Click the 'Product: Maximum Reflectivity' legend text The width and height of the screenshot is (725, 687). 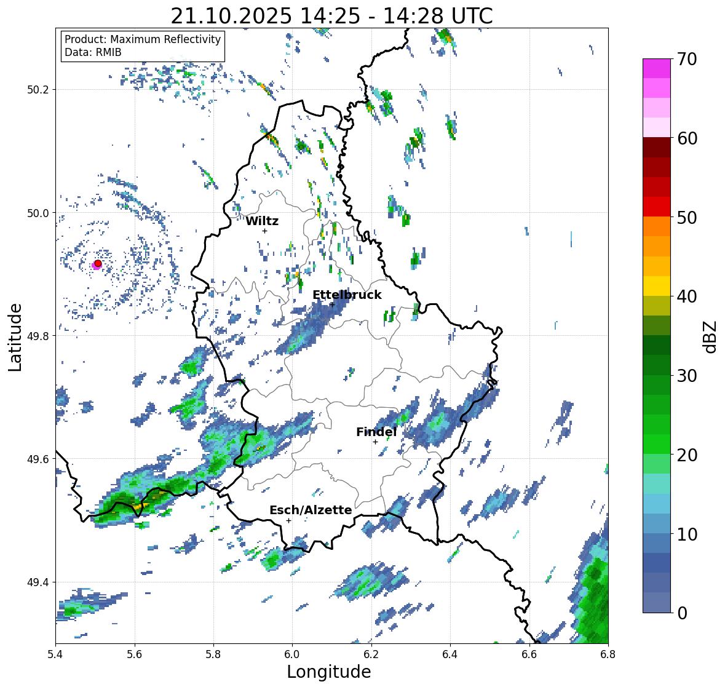point(143,39)
